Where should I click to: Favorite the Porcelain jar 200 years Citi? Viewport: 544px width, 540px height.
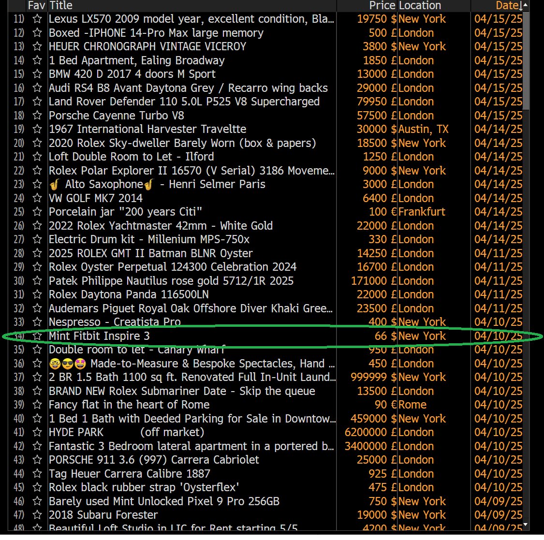pos(37,212)
